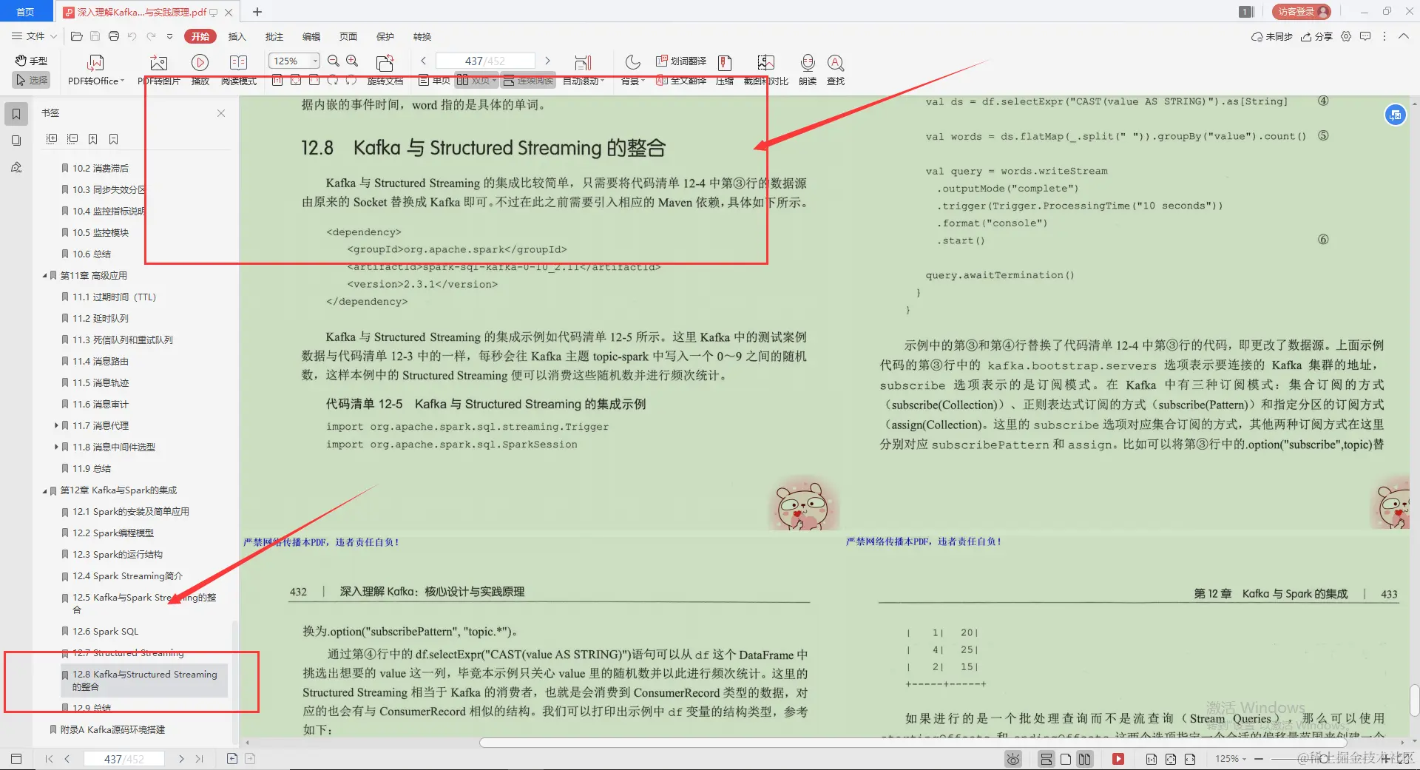The image size is (1420, 770).
Task: Collapse the 第12章 Kafka与Spark的集成 chapter
Action: point(44,490)
